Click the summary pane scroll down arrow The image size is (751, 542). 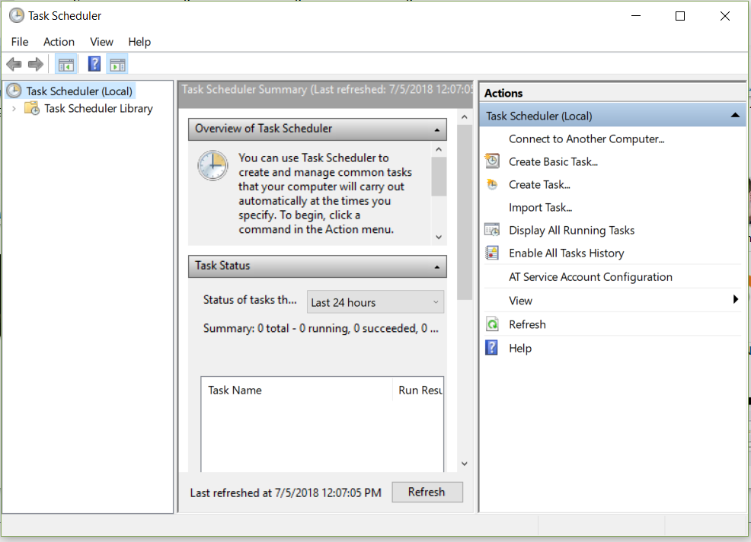click(x=464, y=464)
